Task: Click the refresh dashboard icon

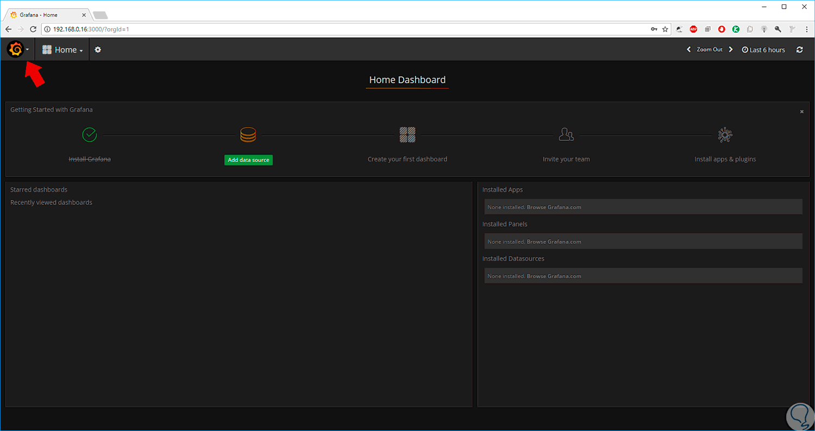Action: pyautogui.click(x=799, y=49)
